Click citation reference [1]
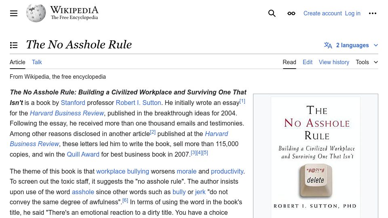The height and width of the screenshot is (218, 388). point(242,101)
